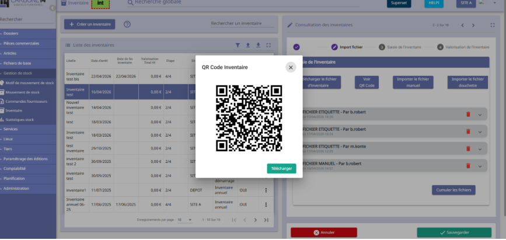Click the Sauvegarder button
This screenshot has width=506, height=240.
[454, 232]
